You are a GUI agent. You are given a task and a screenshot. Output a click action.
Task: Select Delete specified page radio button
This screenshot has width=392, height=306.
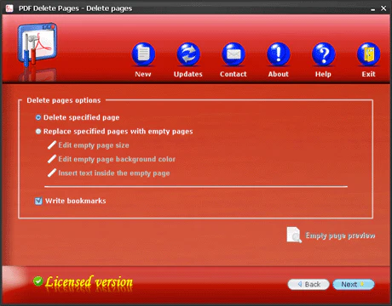click(38, 117)
